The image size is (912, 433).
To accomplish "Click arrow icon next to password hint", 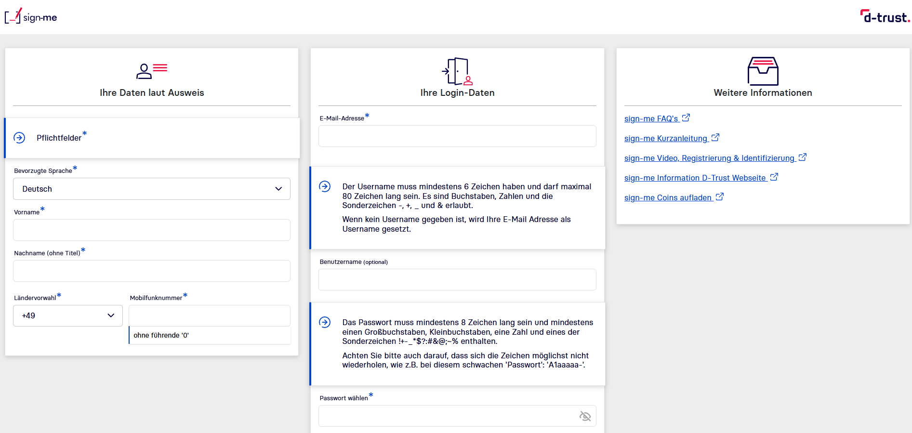I will click(x=325, y=322).
